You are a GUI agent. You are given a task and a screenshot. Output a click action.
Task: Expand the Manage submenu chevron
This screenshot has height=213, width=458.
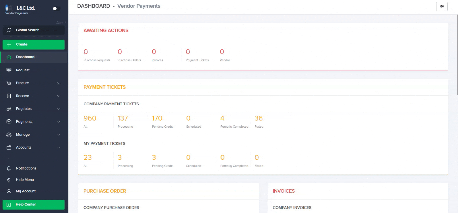[59, 135]
